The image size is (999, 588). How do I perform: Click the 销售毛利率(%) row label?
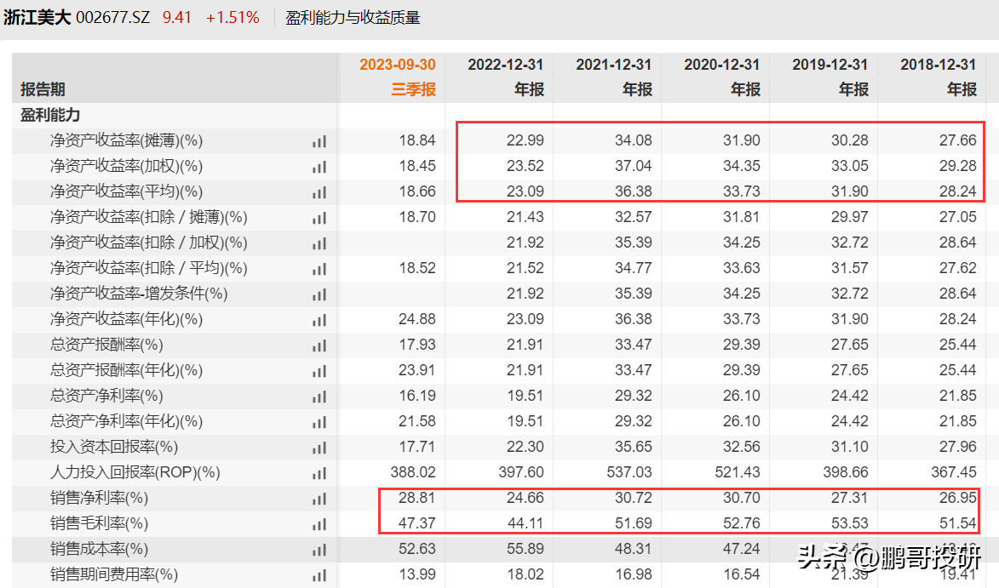[99, 523]
